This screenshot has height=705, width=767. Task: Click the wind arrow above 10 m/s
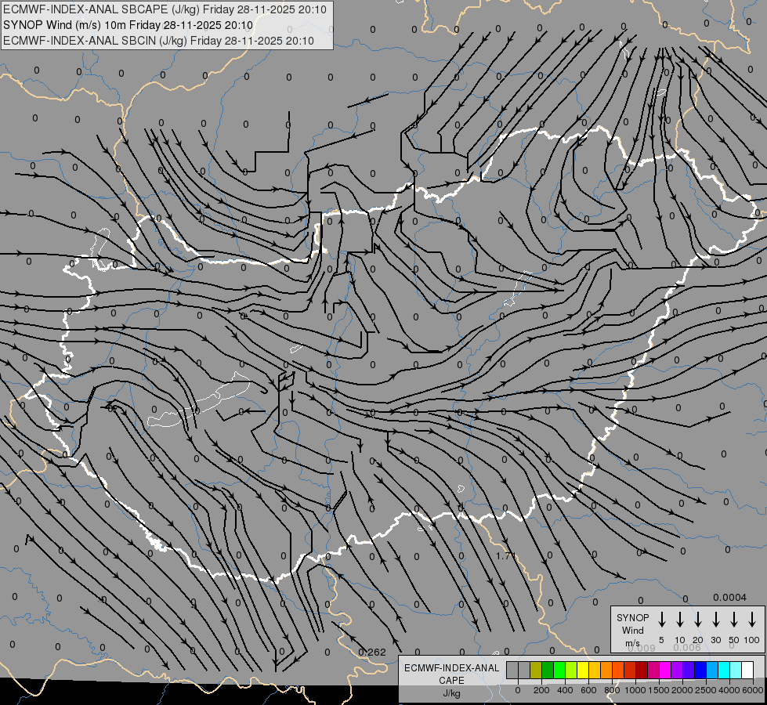click(x=680, y=620)
